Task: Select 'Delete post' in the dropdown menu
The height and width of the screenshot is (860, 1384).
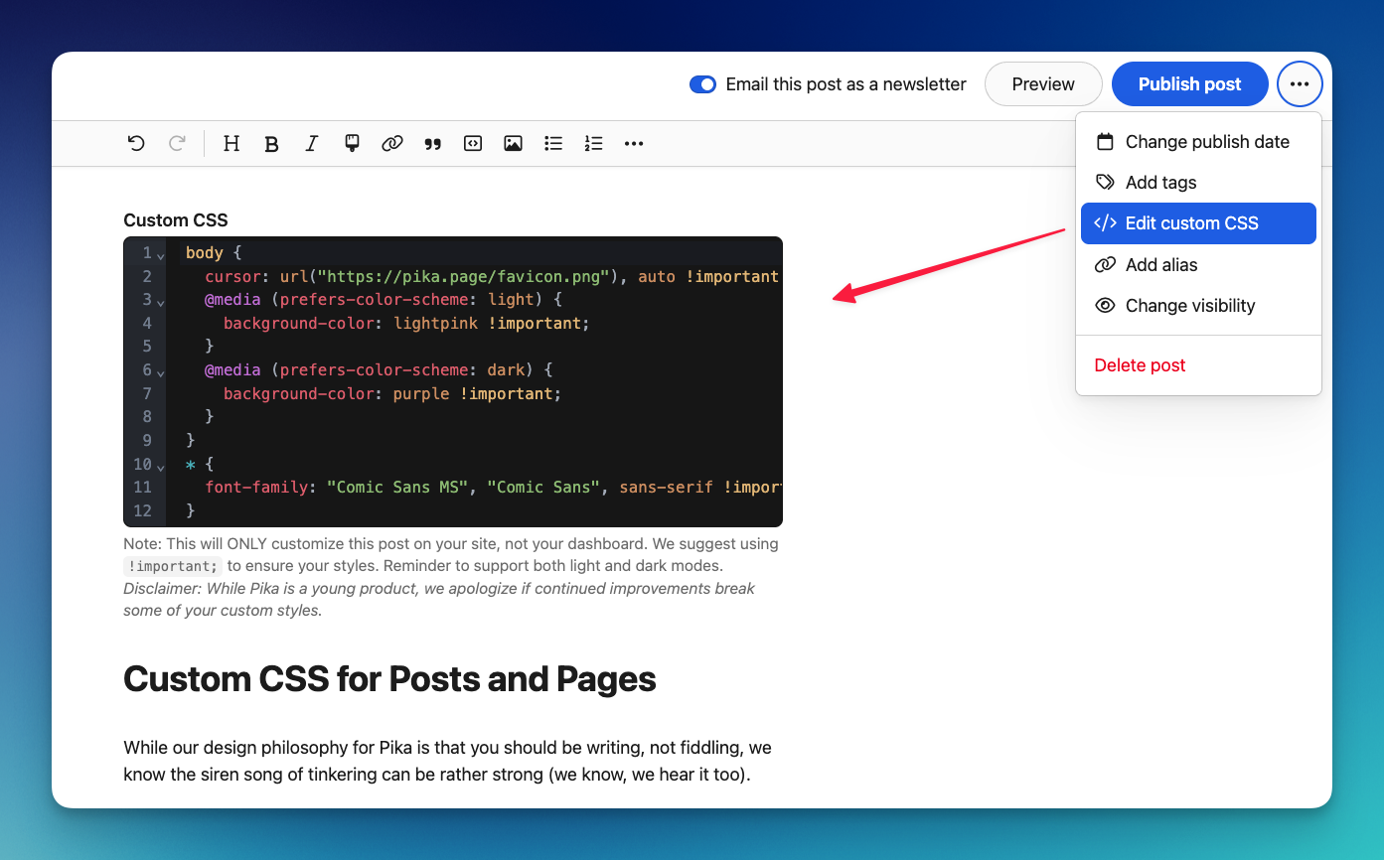Action: point(1140,364)
